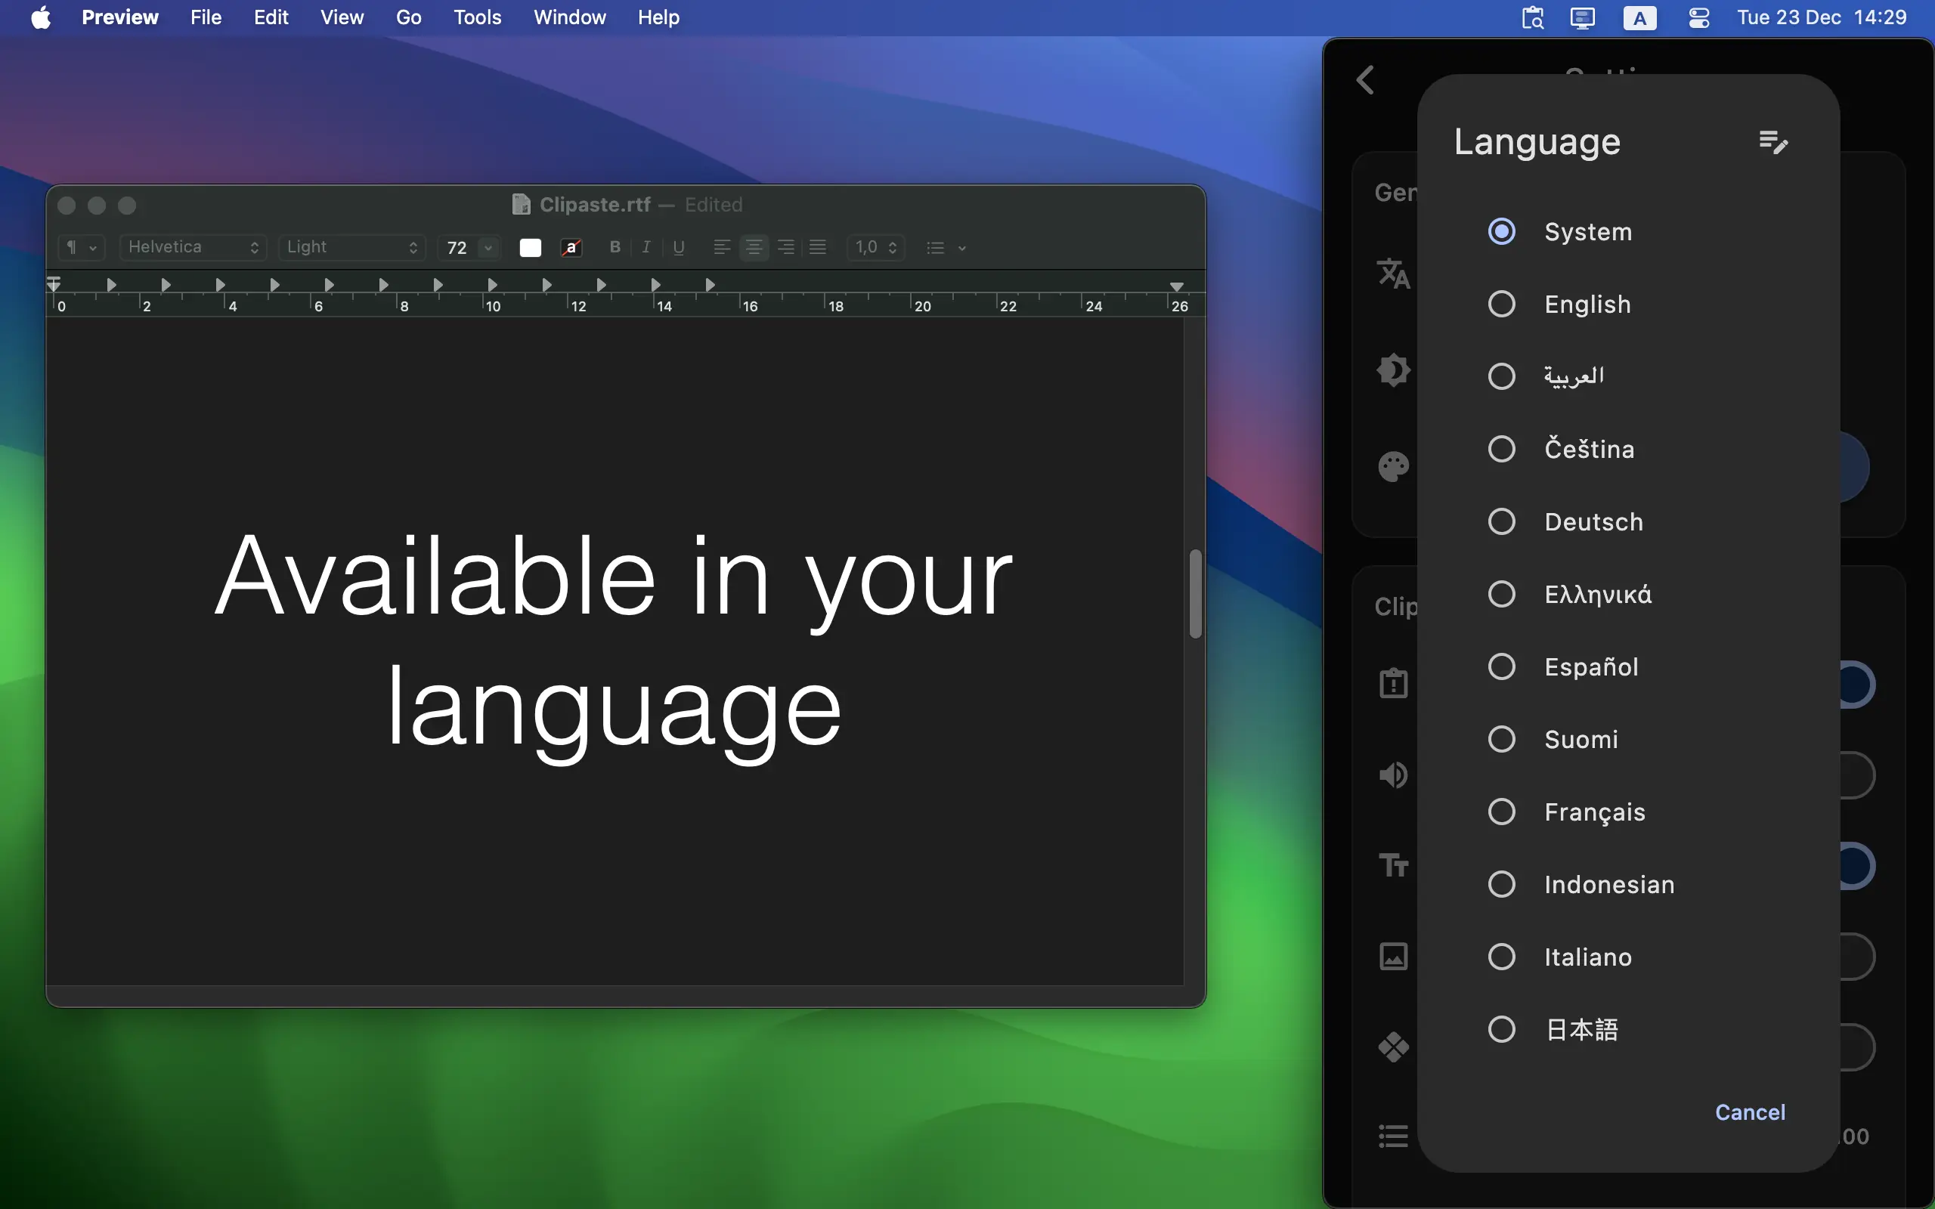Open the Light typeface style dropdown
The height and width of the screenshot is (1209, 1935).
pos(351,247)
